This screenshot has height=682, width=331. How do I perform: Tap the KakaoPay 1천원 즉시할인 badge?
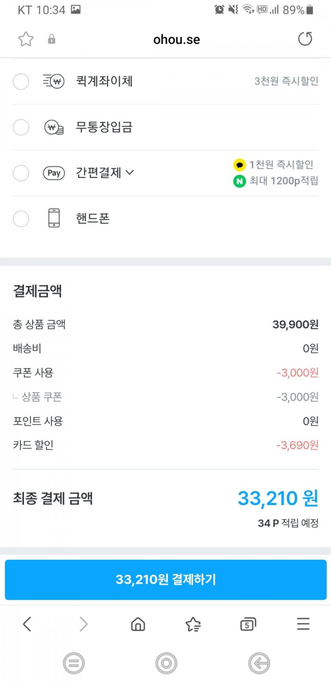click(x=274, y=165)
